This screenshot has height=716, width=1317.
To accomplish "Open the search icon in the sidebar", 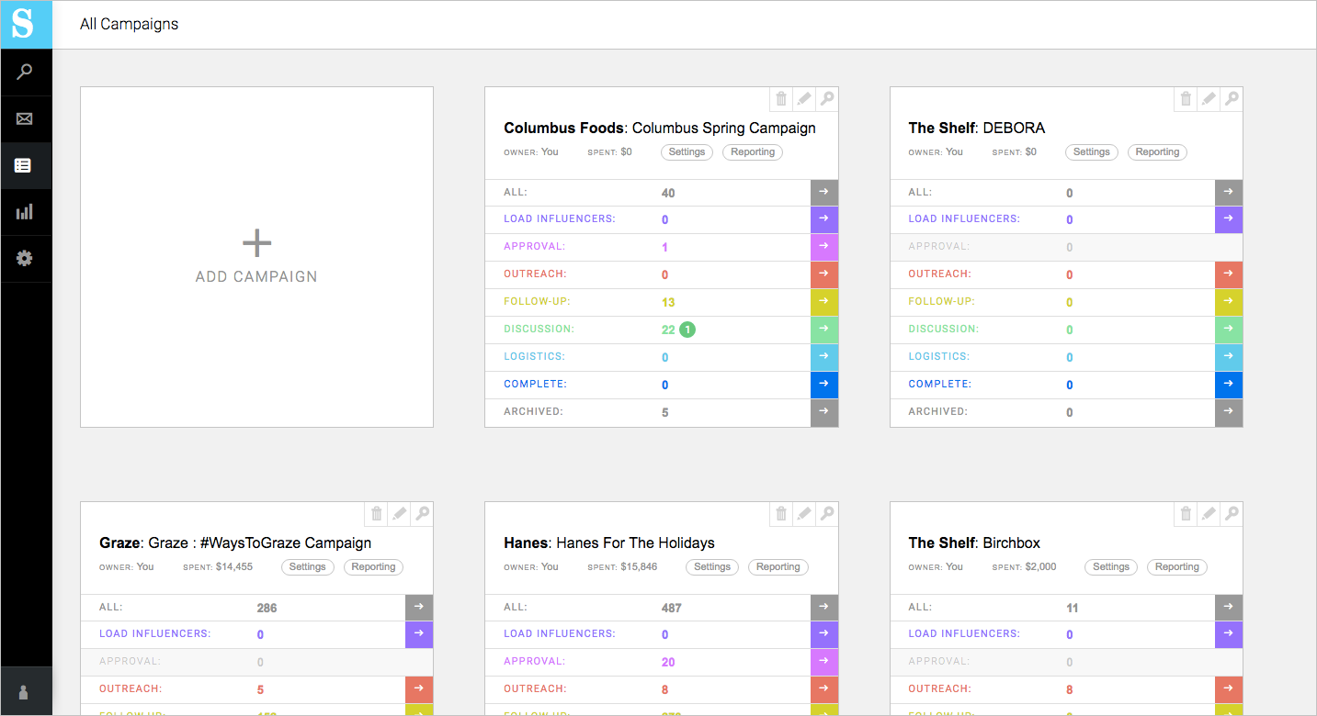I will coord(25,72).
